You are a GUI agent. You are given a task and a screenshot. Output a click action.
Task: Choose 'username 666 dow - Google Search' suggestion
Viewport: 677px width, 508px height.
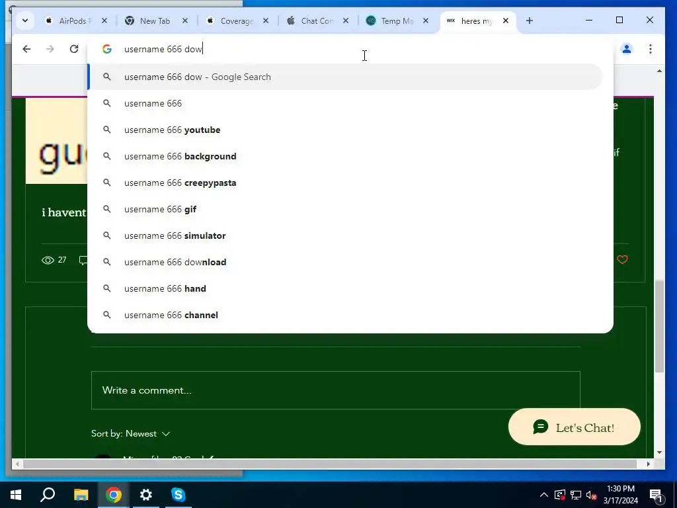344,77
